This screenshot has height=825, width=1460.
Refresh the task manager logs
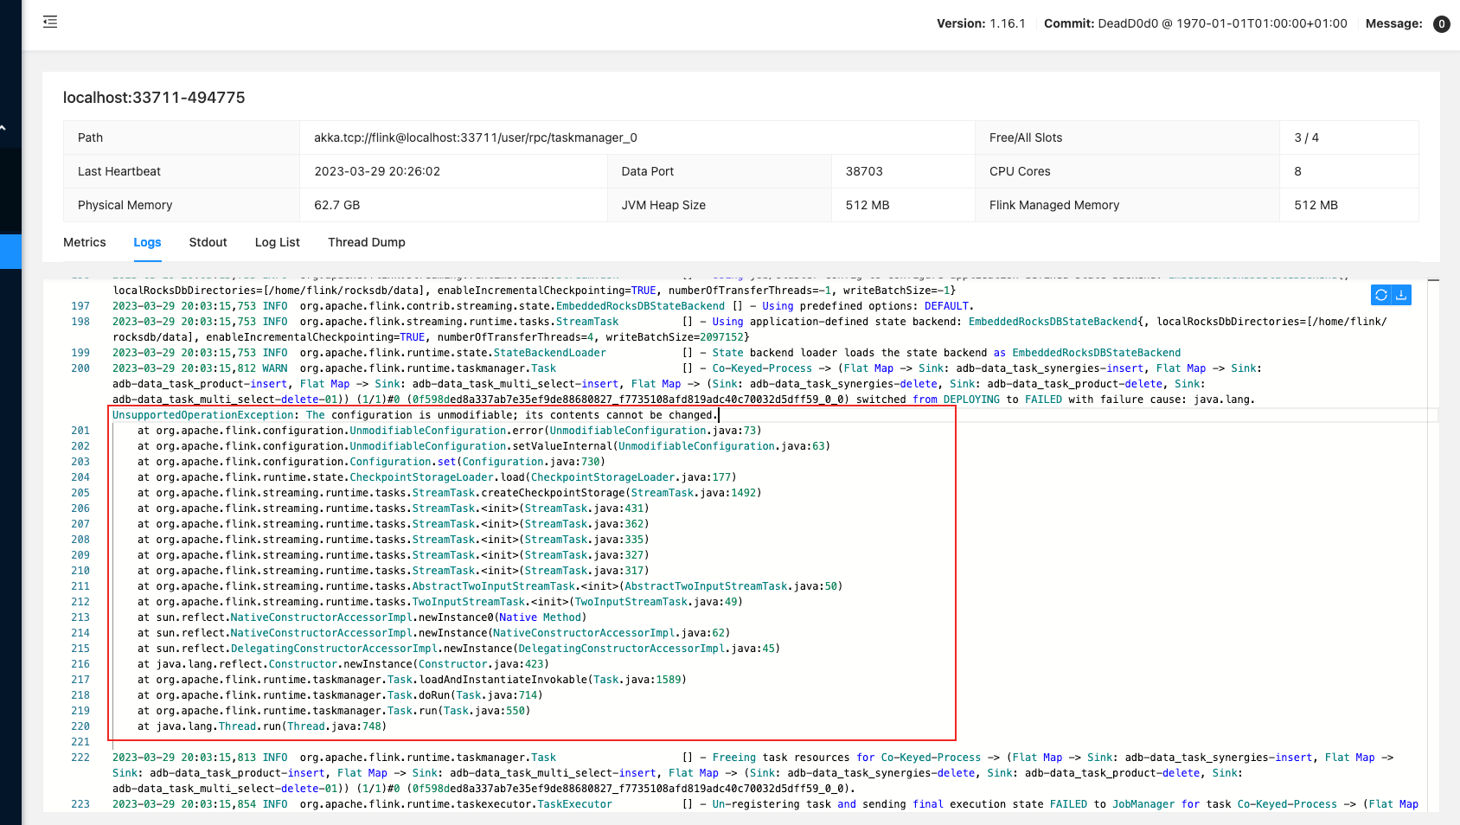click(x=1381, y=295)
